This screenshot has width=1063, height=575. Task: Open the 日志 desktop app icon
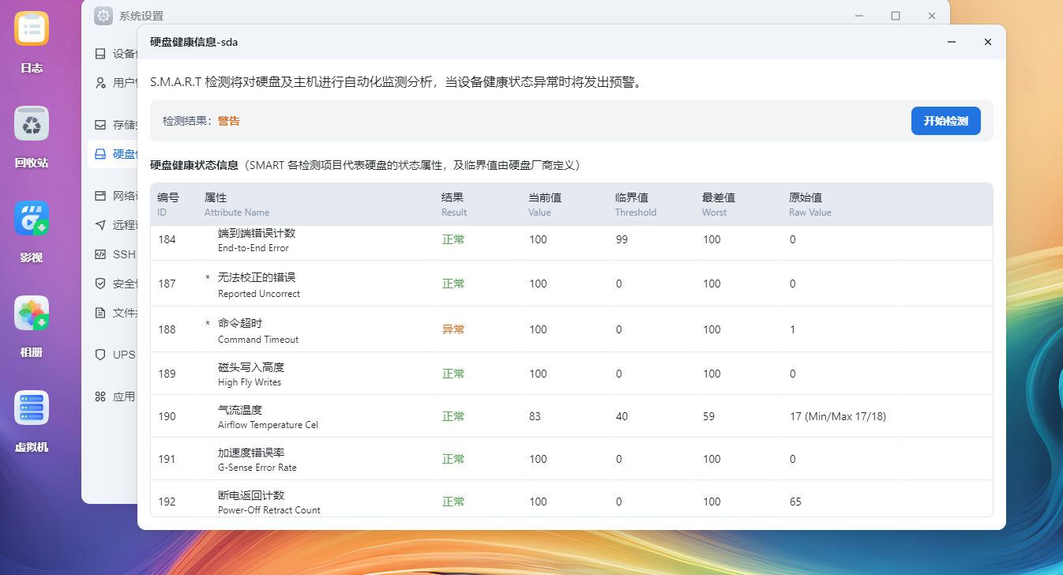click(x=32, y=29)
